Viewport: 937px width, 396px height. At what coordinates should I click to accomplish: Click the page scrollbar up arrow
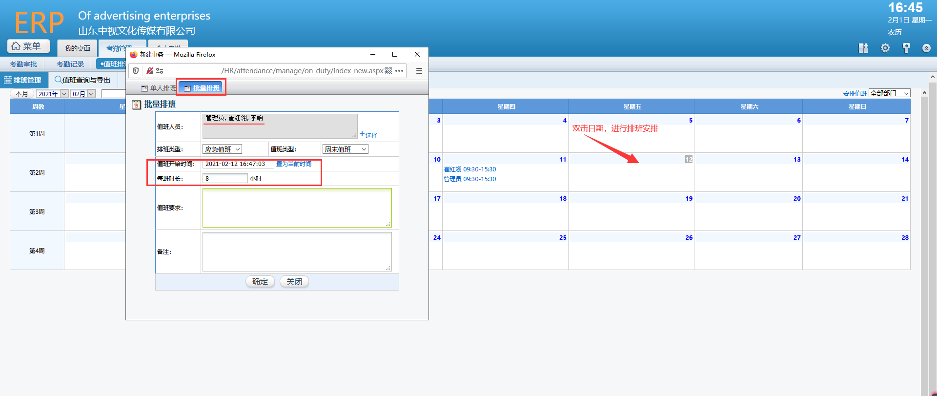click(933, 77)
